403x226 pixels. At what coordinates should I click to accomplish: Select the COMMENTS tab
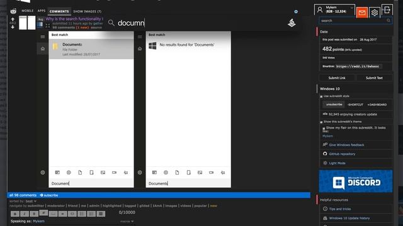(59, 11)
